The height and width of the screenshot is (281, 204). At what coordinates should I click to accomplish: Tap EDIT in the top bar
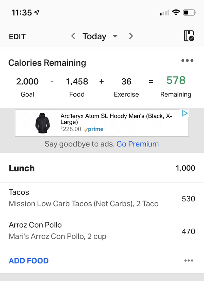tap(17, 37)
